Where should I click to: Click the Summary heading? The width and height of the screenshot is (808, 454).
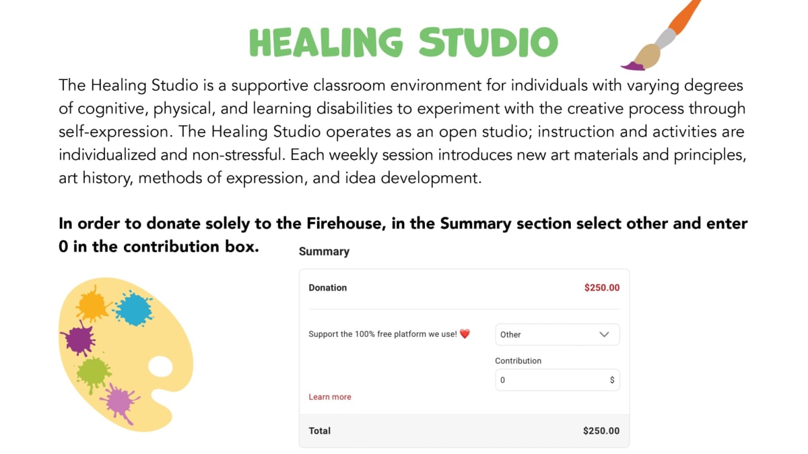(324, 252)
